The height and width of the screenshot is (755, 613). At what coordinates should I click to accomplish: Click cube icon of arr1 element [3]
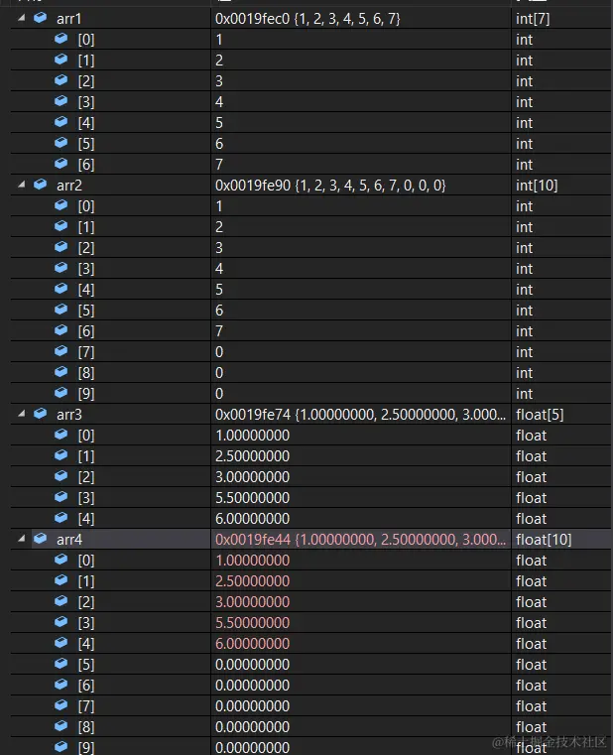pyautogui.click(x=61, y=101)
